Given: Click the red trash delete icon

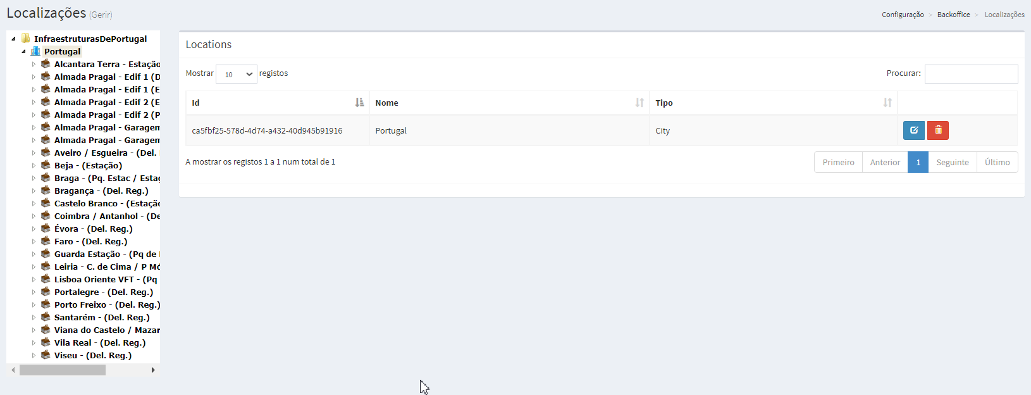Looking at the screenshot, I should 938,130.
